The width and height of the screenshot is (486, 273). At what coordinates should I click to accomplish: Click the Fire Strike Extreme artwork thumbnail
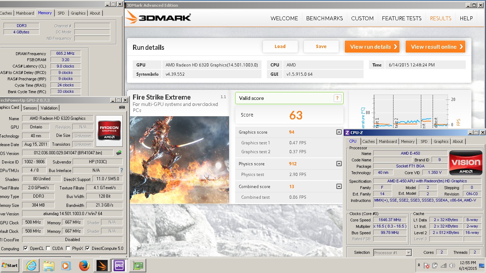coord(180,160)
